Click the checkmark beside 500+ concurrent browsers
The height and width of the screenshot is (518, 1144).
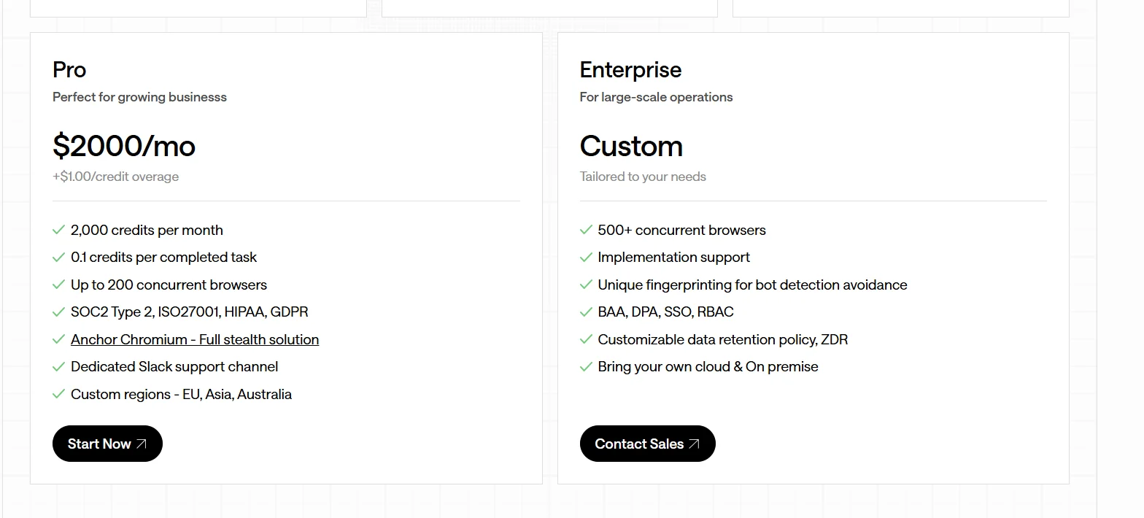click(x=586, y=230)
